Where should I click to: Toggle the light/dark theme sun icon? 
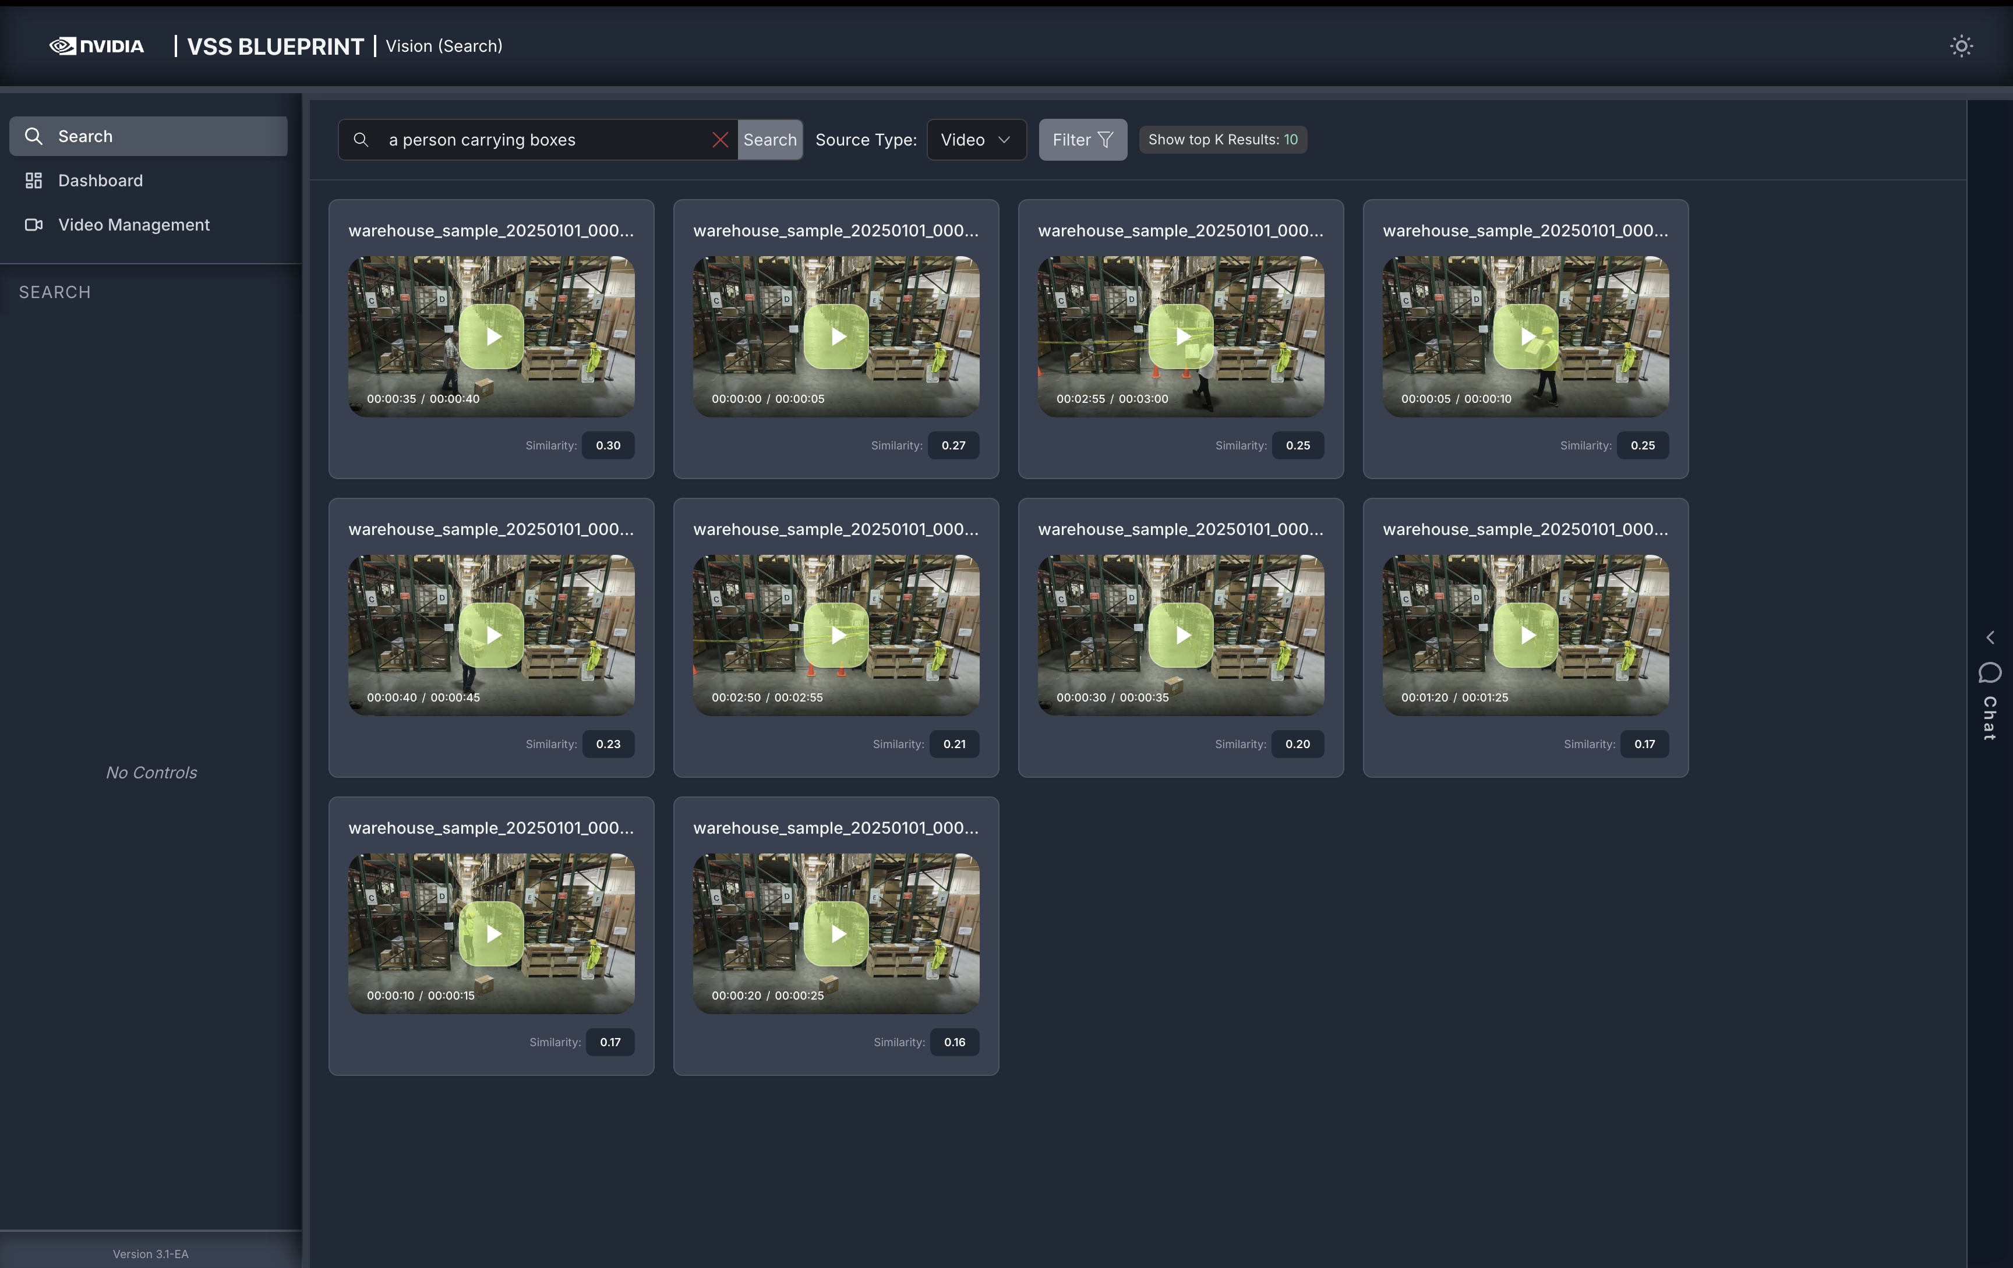pos(1961,46)
